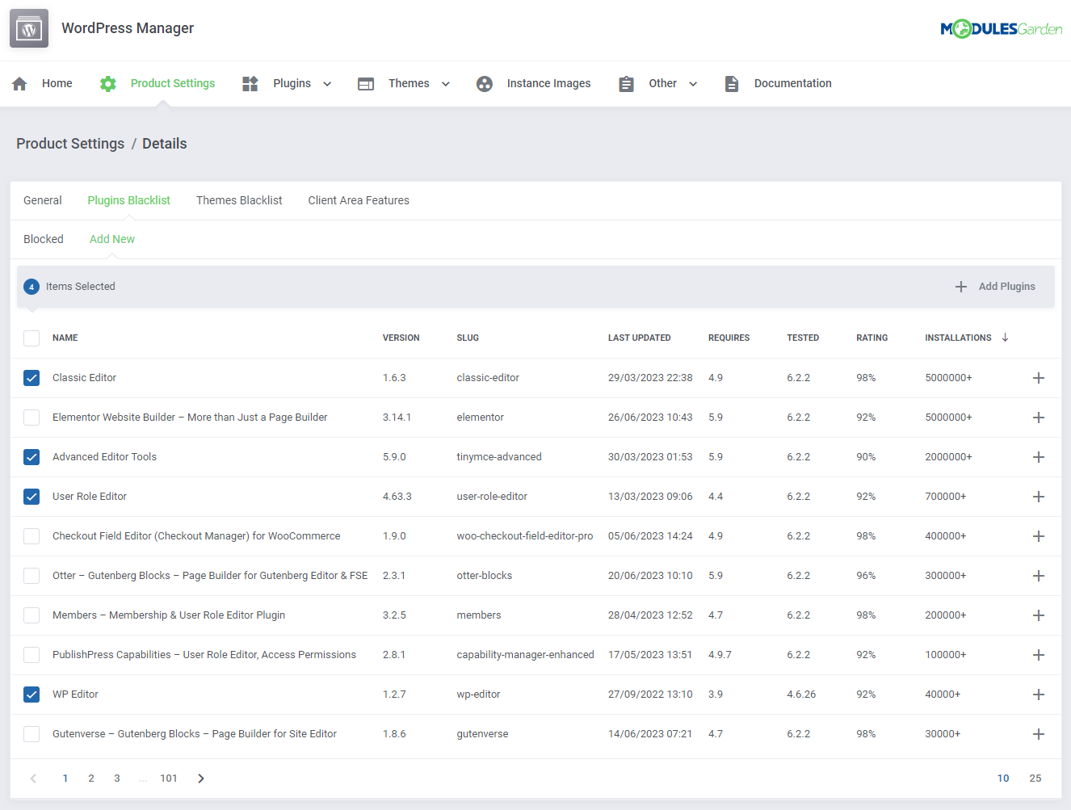This screenshot has height=810, width=1071.
Task: Open the Plugins Blacklist tab
Action: [x=129, y=200]
